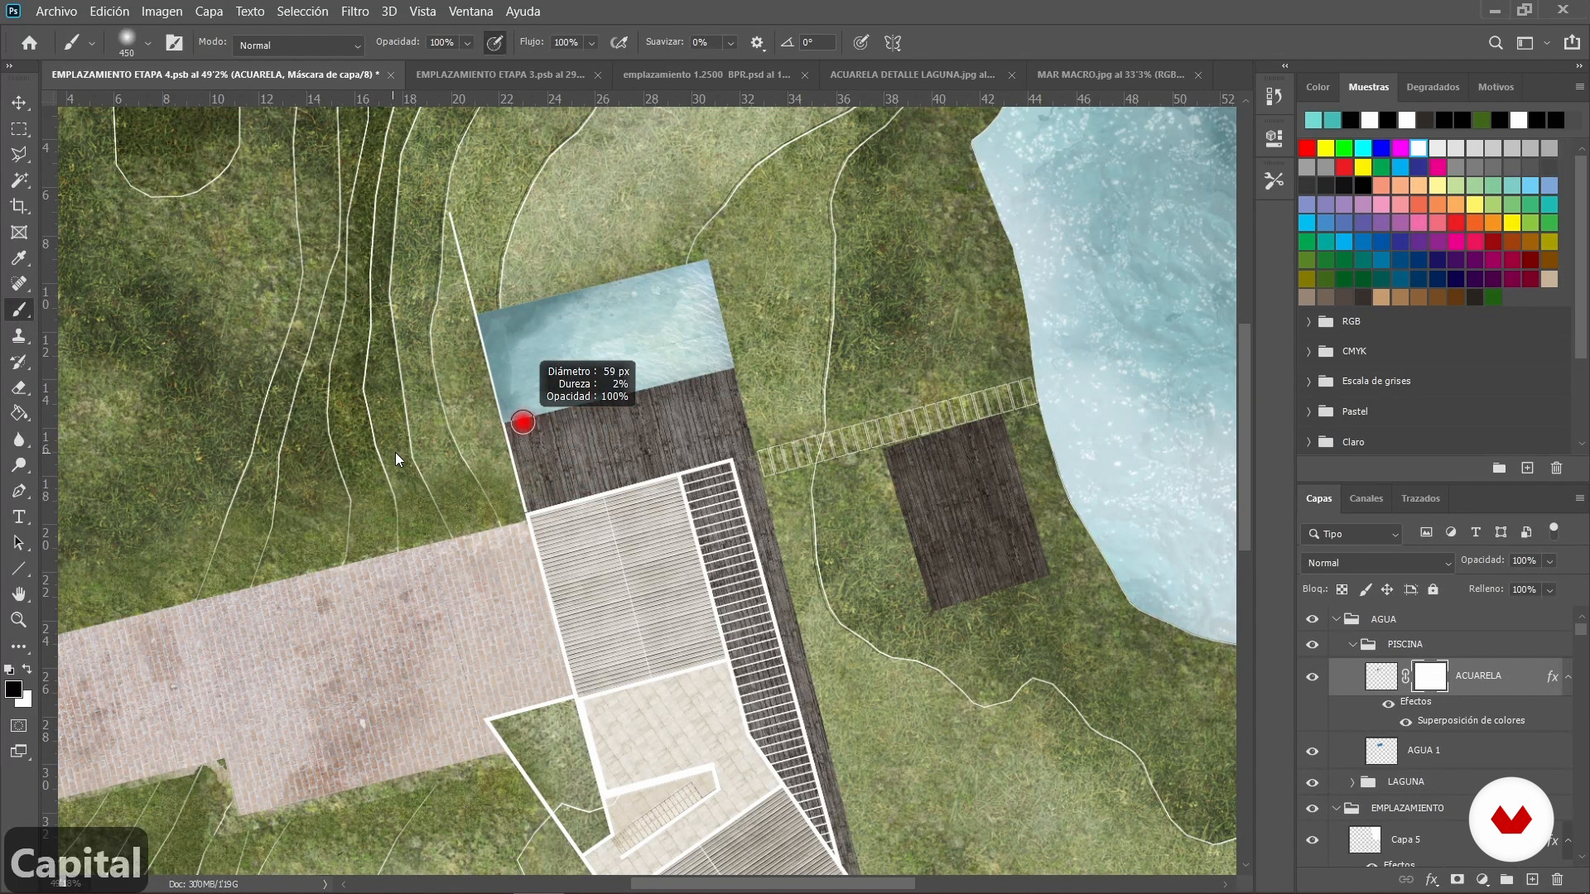This screenshot has width=1590, height=894.
Task: Open the Capa menu
Action: tap(209, 12)
